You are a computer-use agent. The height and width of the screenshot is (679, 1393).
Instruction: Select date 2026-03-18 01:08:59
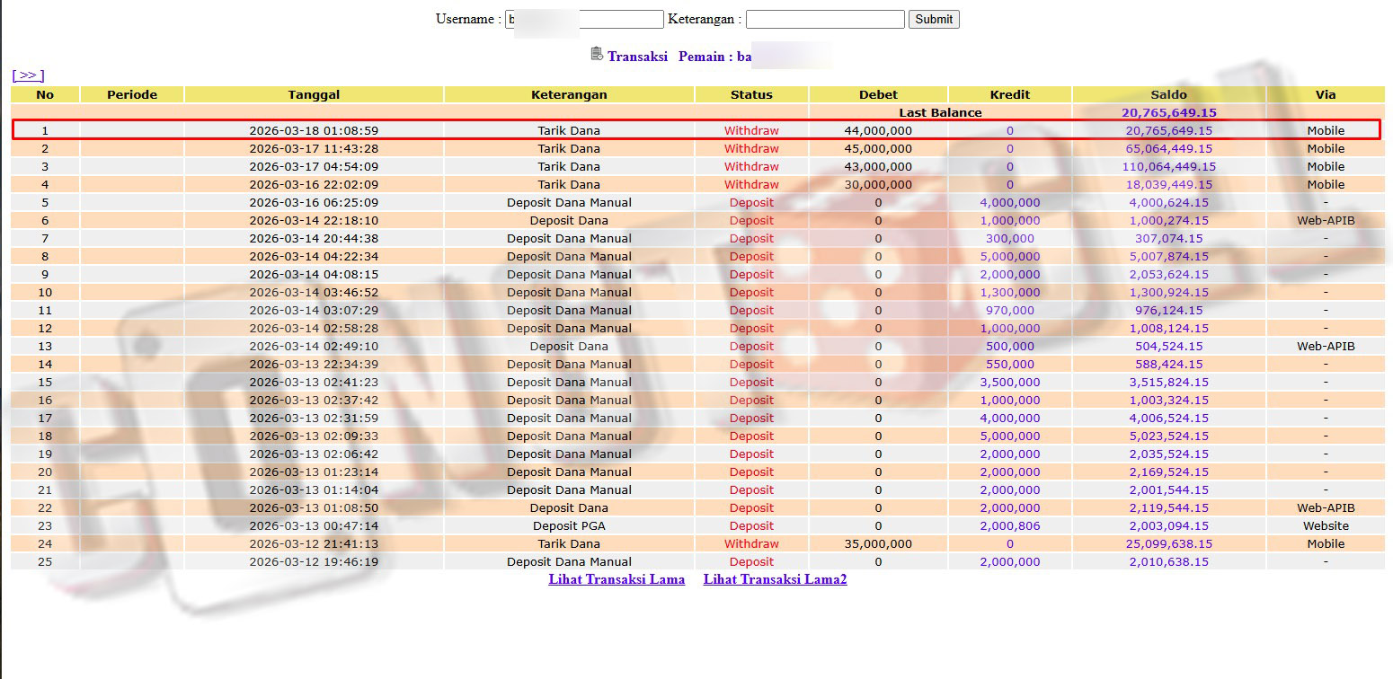(x=314, y=130)
